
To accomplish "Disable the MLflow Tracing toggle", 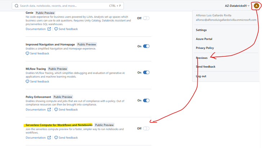I will (146, 72).
